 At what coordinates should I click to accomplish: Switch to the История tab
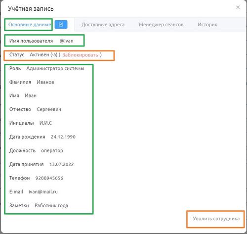[x=207, y=25]
